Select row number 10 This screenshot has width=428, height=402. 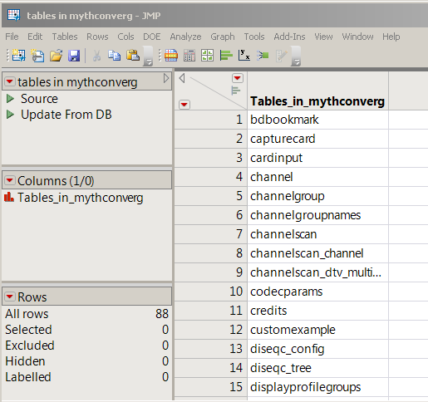(211, 292)
